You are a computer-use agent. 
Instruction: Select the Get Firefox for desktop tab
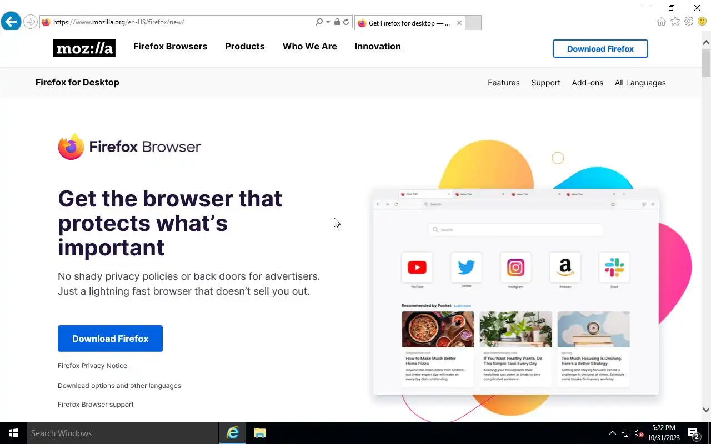coord(409,23)
